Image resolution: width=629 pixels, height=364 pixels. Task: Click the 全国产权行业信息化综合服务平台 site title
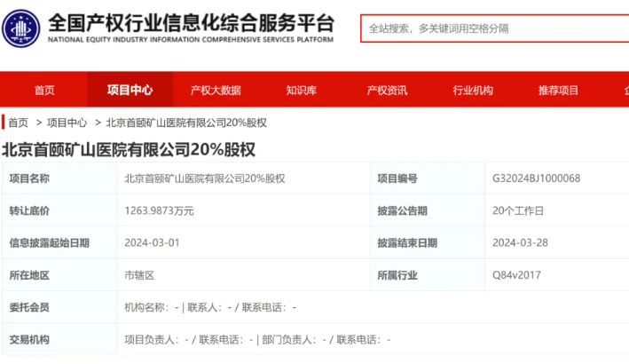click(191, 22)
